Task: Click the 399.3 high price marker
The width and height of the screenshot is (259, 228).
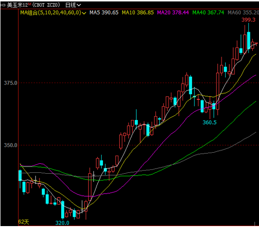Action: click(x=248, y=20)
